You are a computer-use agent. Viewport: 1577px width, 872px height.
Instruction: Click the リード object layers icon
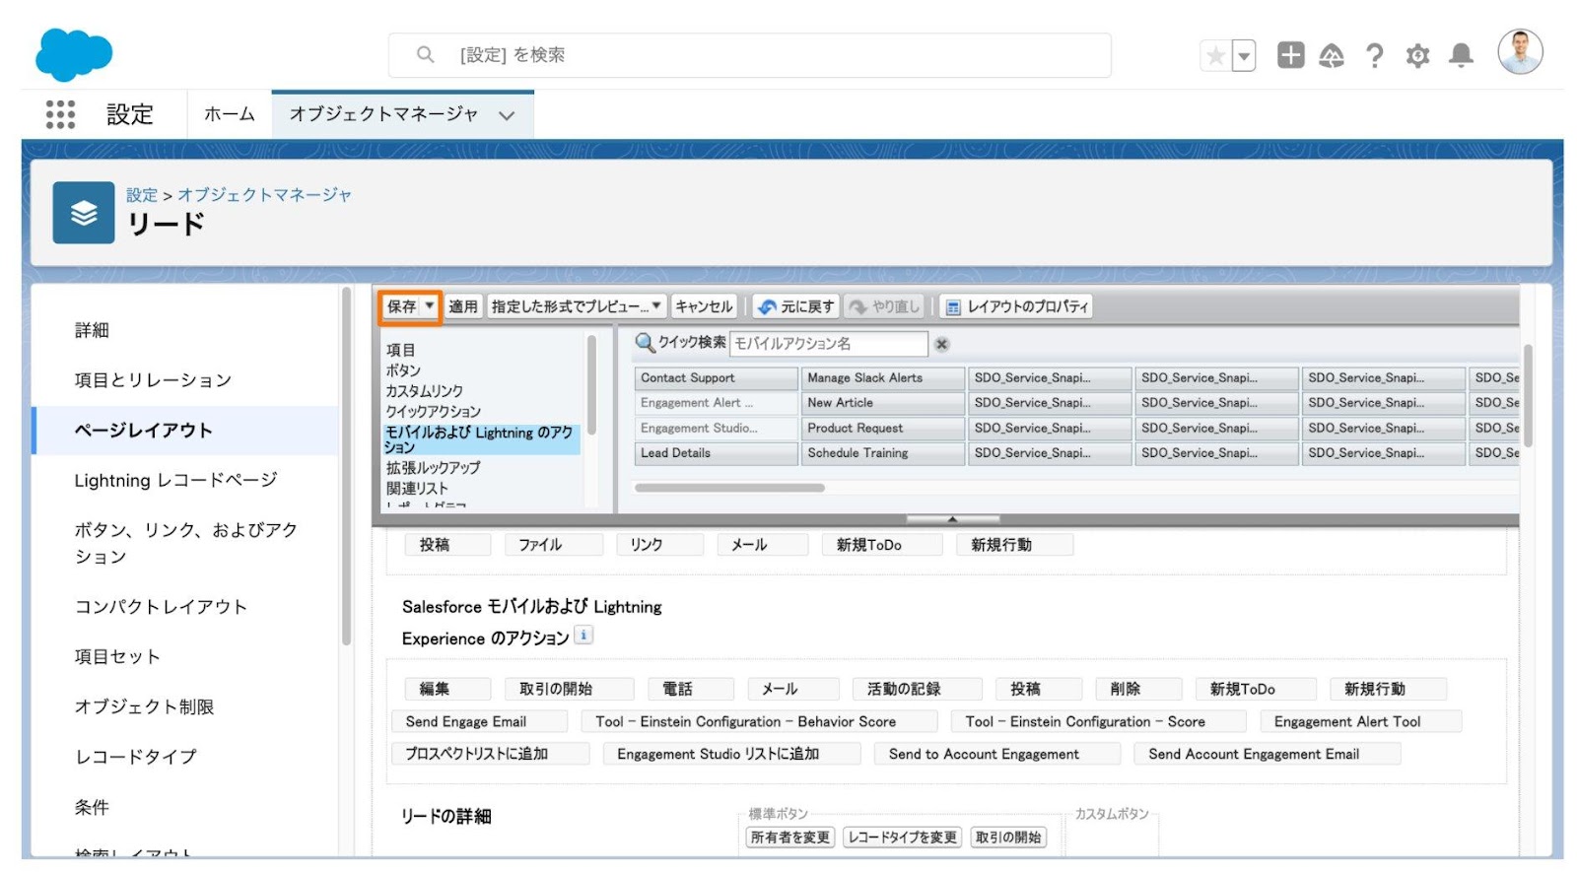(84, 212)
